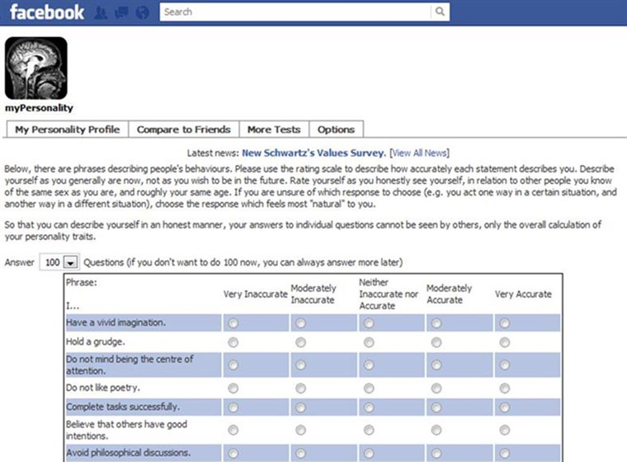Select Moderately Accurate for Complete tasks successfully
This screenshot has height=462, width=627.
436,408
